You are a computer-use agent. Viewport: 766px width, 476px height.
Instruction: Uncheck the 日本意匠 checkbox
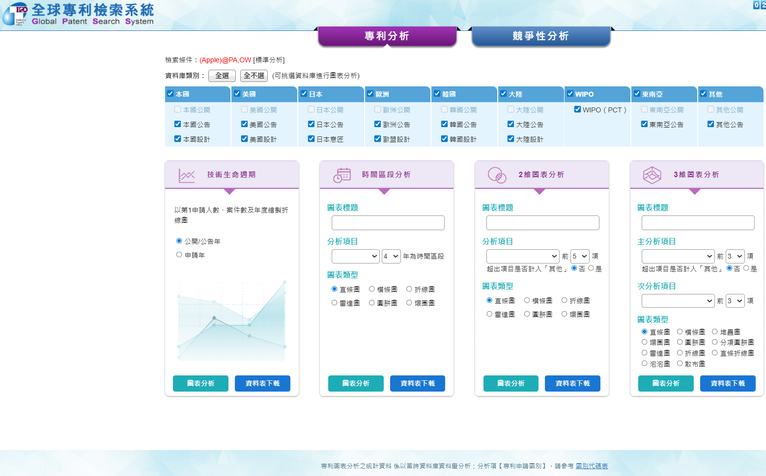click(x=312, y=139)
